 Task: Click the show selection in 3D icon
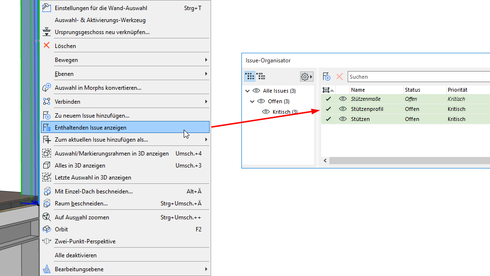tap(47, 153)
